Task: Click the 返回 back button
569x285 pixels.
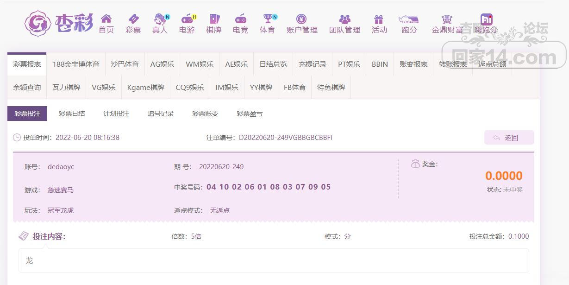Action: click(x=509, y=138)
